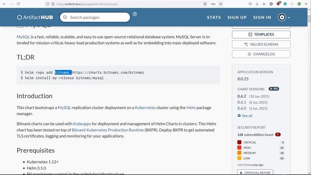Select chart version 8.6.1
The image size is (311, 175).
[242, 102]
